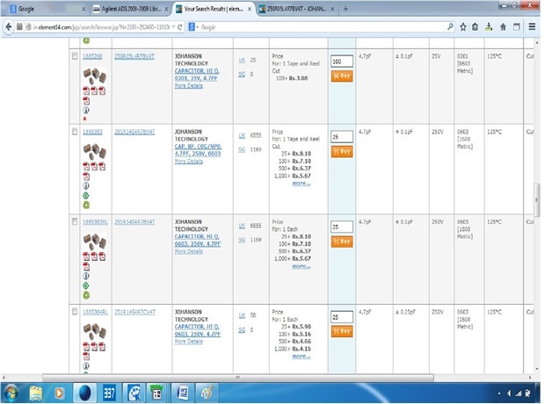Click the quantity field in row 1885384RL
Image resolution: width=544 pixels, height=404 pixels.
pyautogui.click(x=342, y=317)
